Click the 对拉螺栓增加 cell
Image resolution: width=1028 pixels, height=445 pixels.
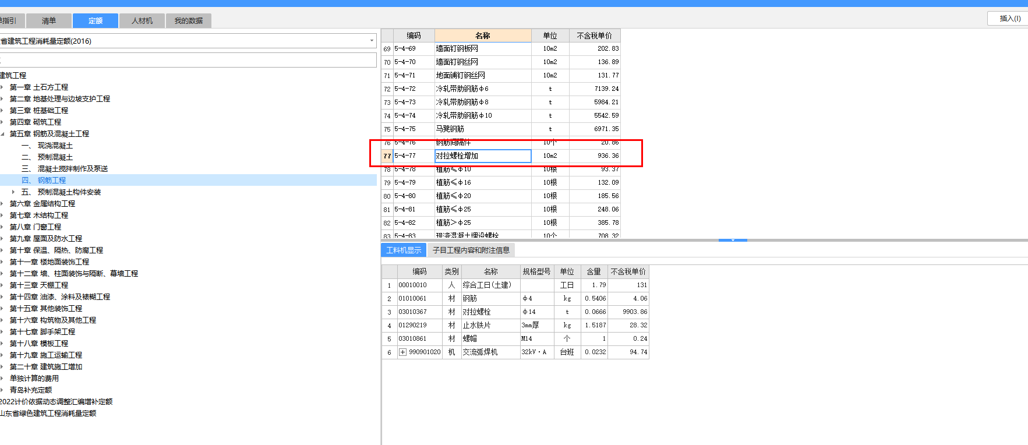pos(483,156)
